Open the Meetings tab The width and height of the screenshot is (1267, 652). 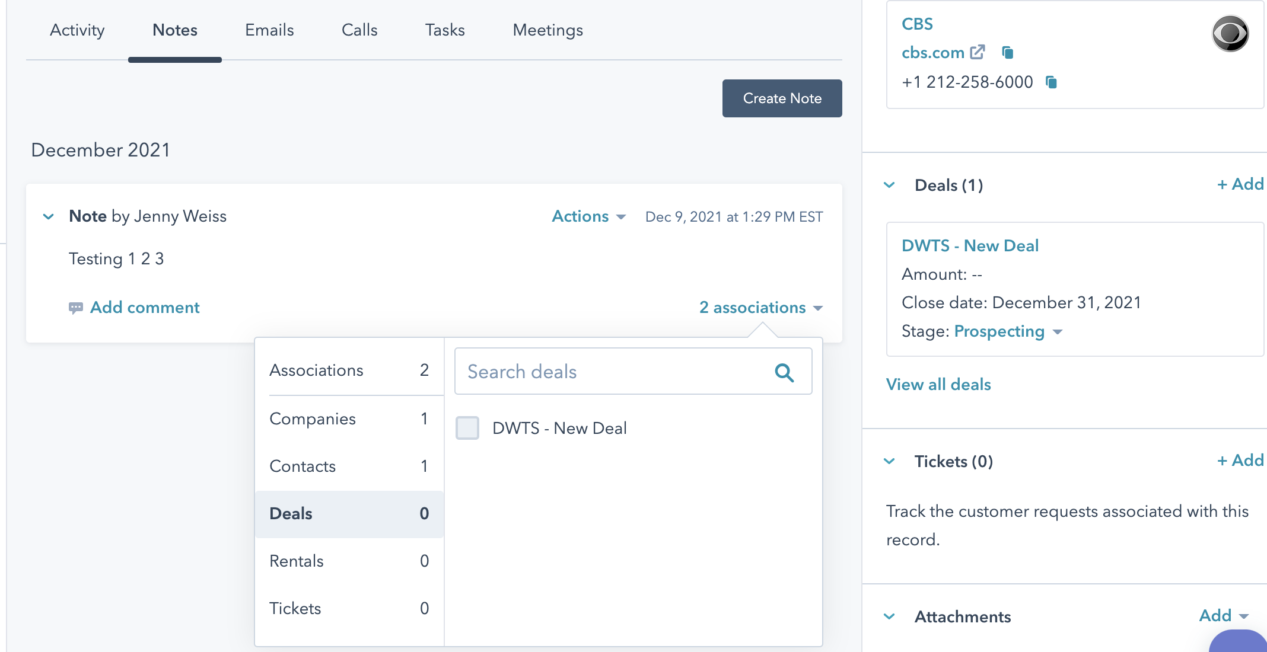pyautogui.click(x=547, y=30)
